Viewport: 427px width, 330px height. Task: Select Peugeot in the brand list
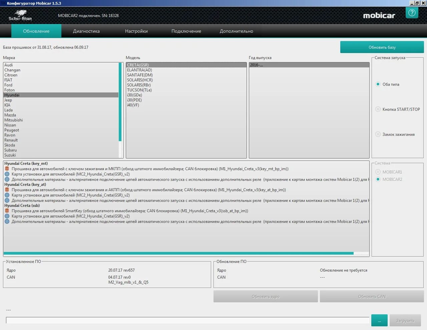[61, 130]
